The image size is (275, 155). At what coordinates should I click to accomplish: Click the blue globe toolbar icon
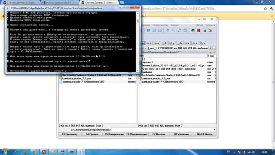click(148, 31)
